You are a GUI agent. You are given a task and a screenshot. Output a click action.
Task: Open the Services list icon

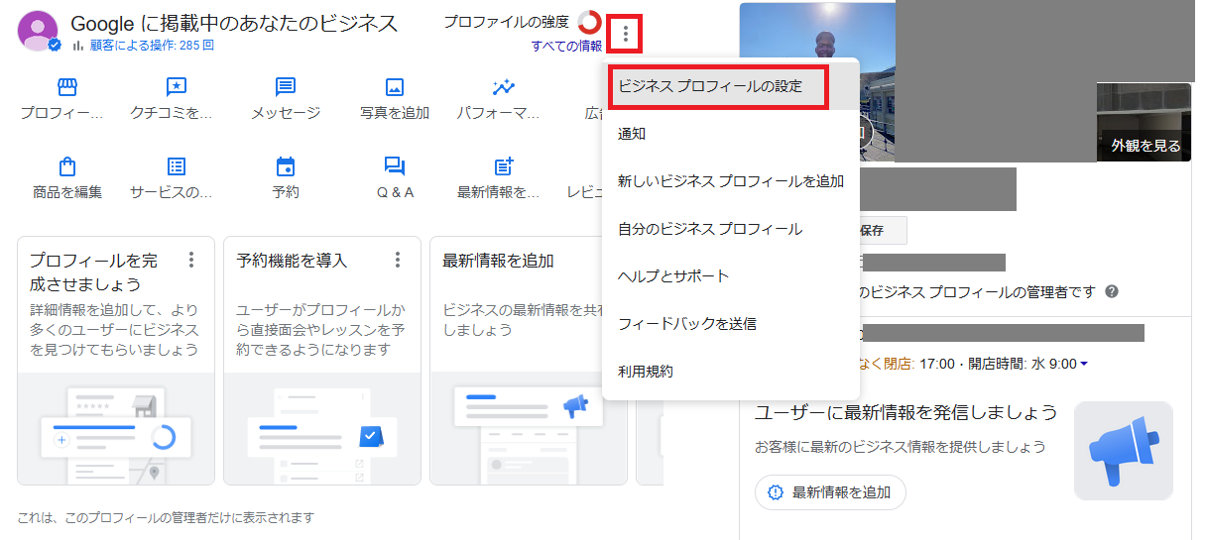coord(176,165)
